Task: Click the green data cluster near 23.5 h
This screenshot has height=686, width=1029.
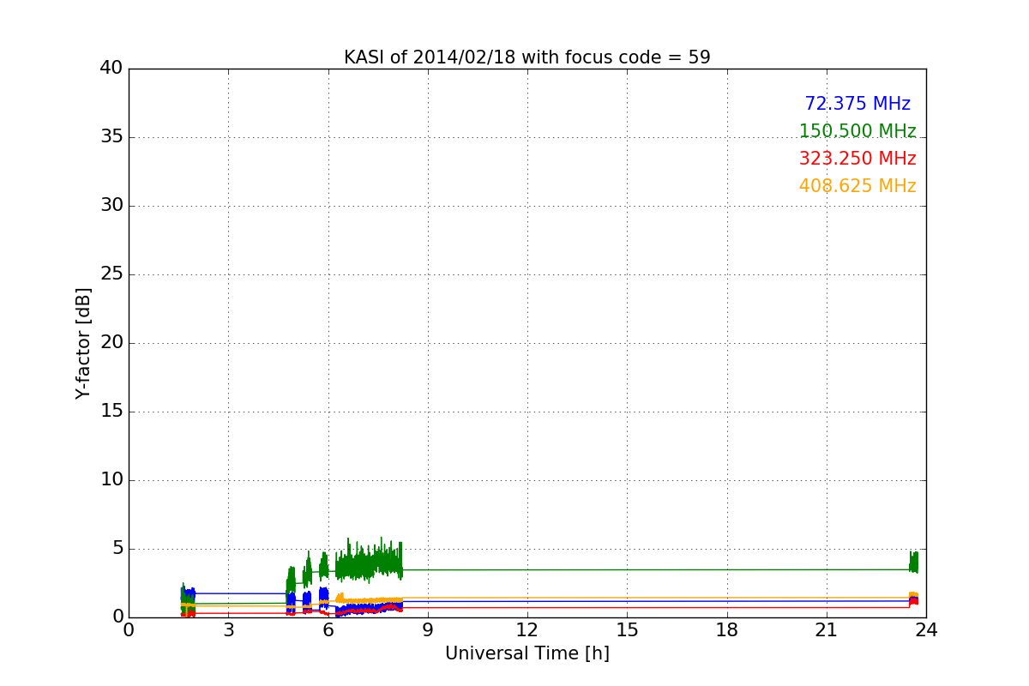Action: 913,562
